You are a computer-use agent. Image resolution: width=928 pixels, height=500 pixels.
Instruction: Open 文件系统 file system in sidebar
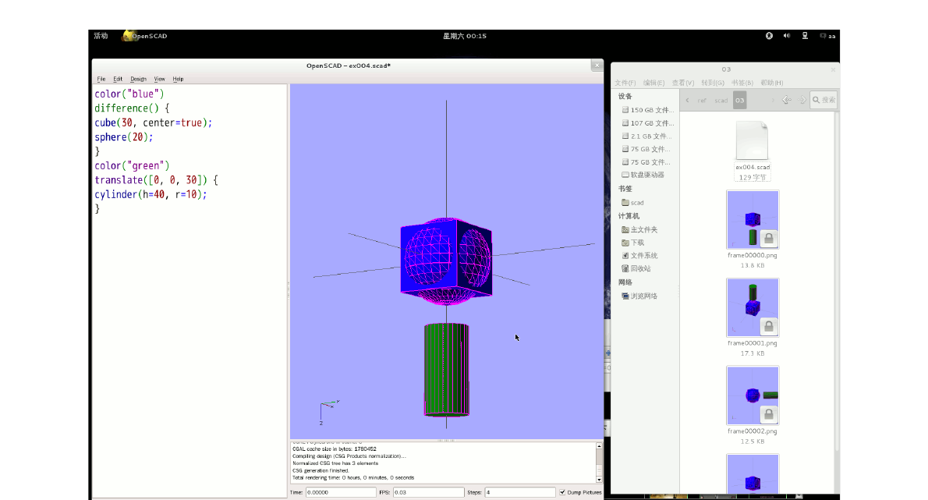click(x=639, y=256)
